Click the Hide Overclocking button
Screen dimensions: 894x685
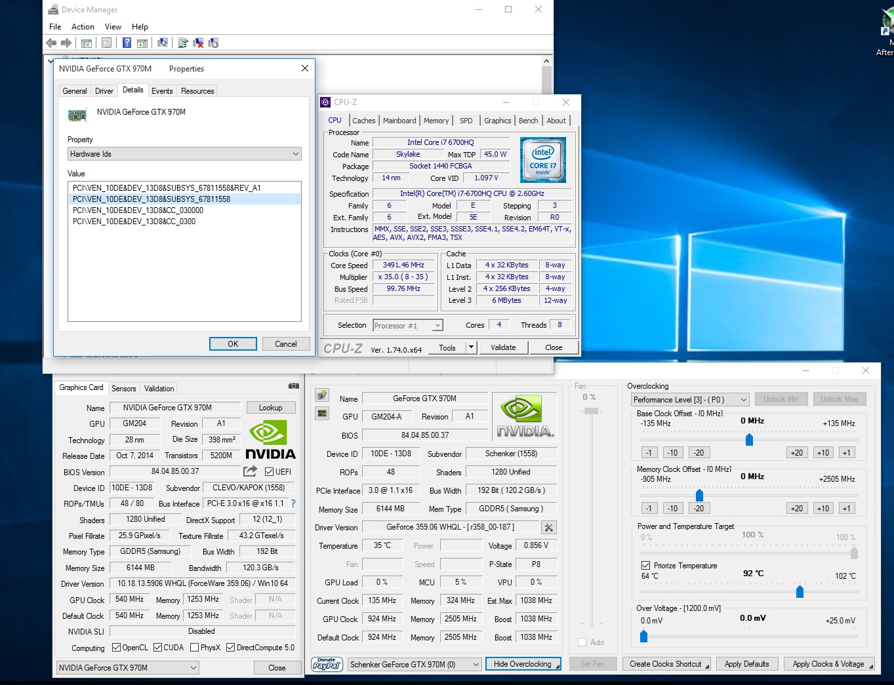[523, 664]
